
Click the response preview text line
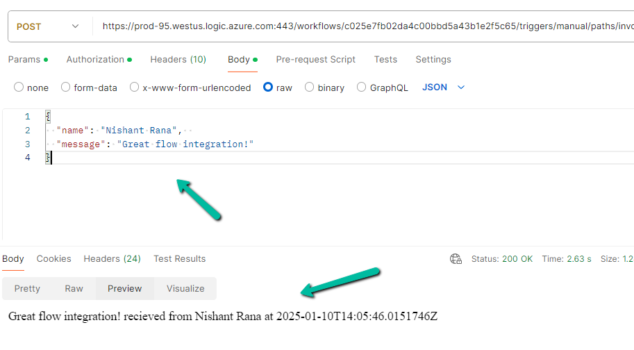(223, 316)
